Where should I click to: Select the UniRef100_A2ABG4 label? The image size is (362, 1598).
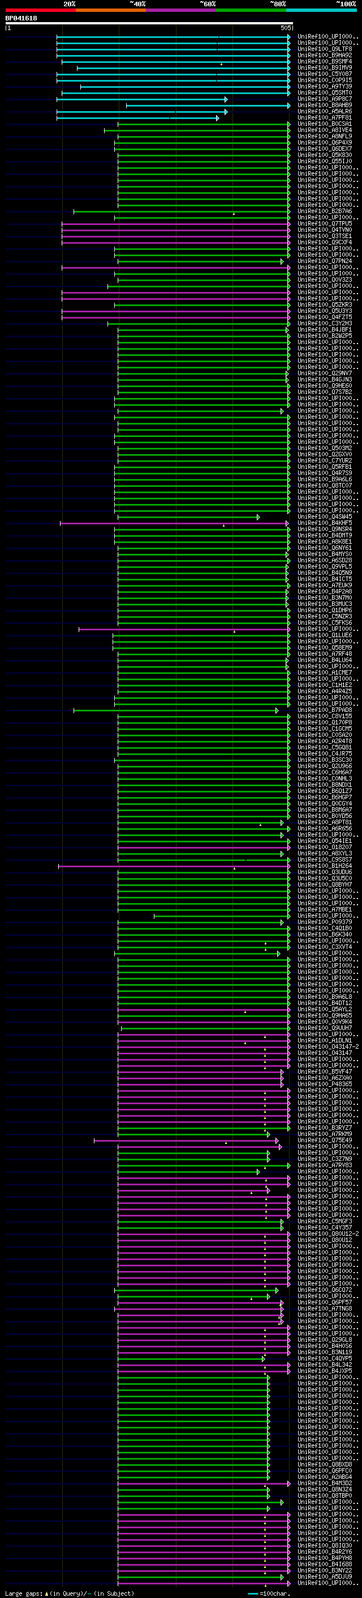tap(325, 1477)
